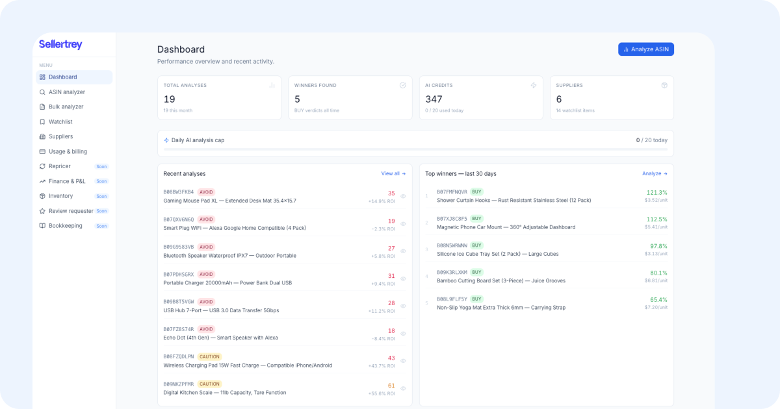The height and width of the screenshot is (409, 780).
Task: Click Echo Dot (4th Gen) product title
Action: pos(220,338)
